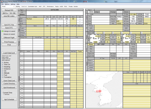Click the view Mil codes button

point(9,16)
